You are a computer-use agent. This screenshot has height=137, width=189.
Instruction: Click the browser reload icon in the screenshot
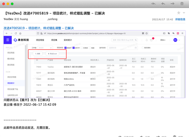[x=16, y=33]
